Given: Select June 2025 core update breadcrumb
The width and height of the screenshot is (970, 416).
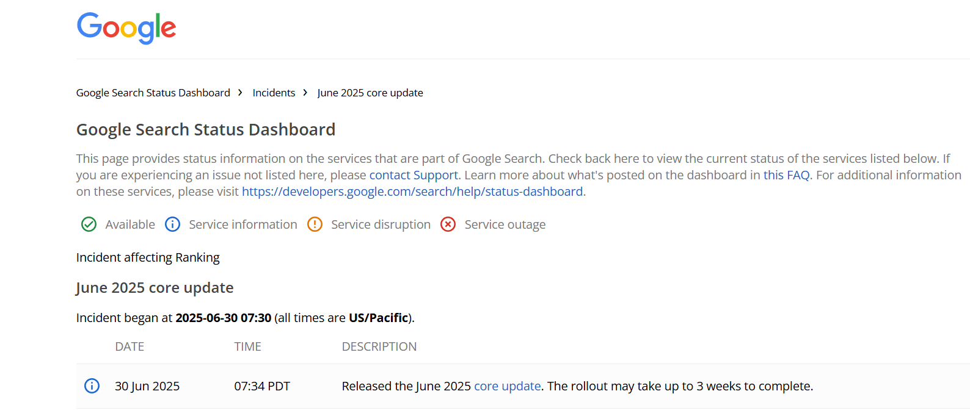Looking at the screenshot, I should tap(370, 93).
